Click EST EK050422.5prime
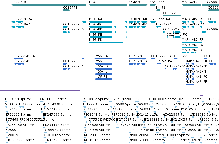219x144 pixels. point(7,143)
